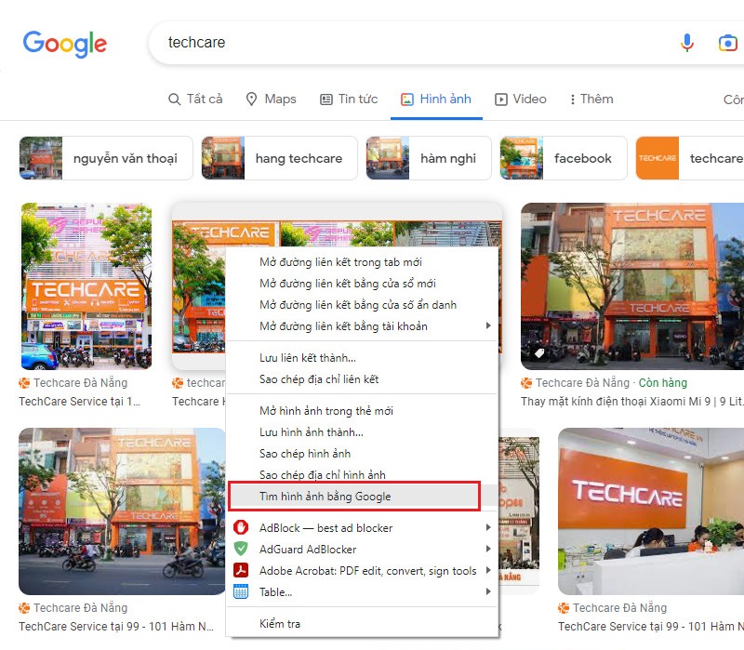Click the magnifier icon beside Tất cả

pyautogui.click(x=173, y=99)
